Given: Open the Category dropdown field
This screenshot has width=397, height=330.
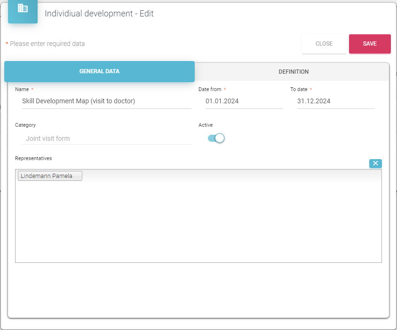Looking at the screenshot, I should coord(106,138).
